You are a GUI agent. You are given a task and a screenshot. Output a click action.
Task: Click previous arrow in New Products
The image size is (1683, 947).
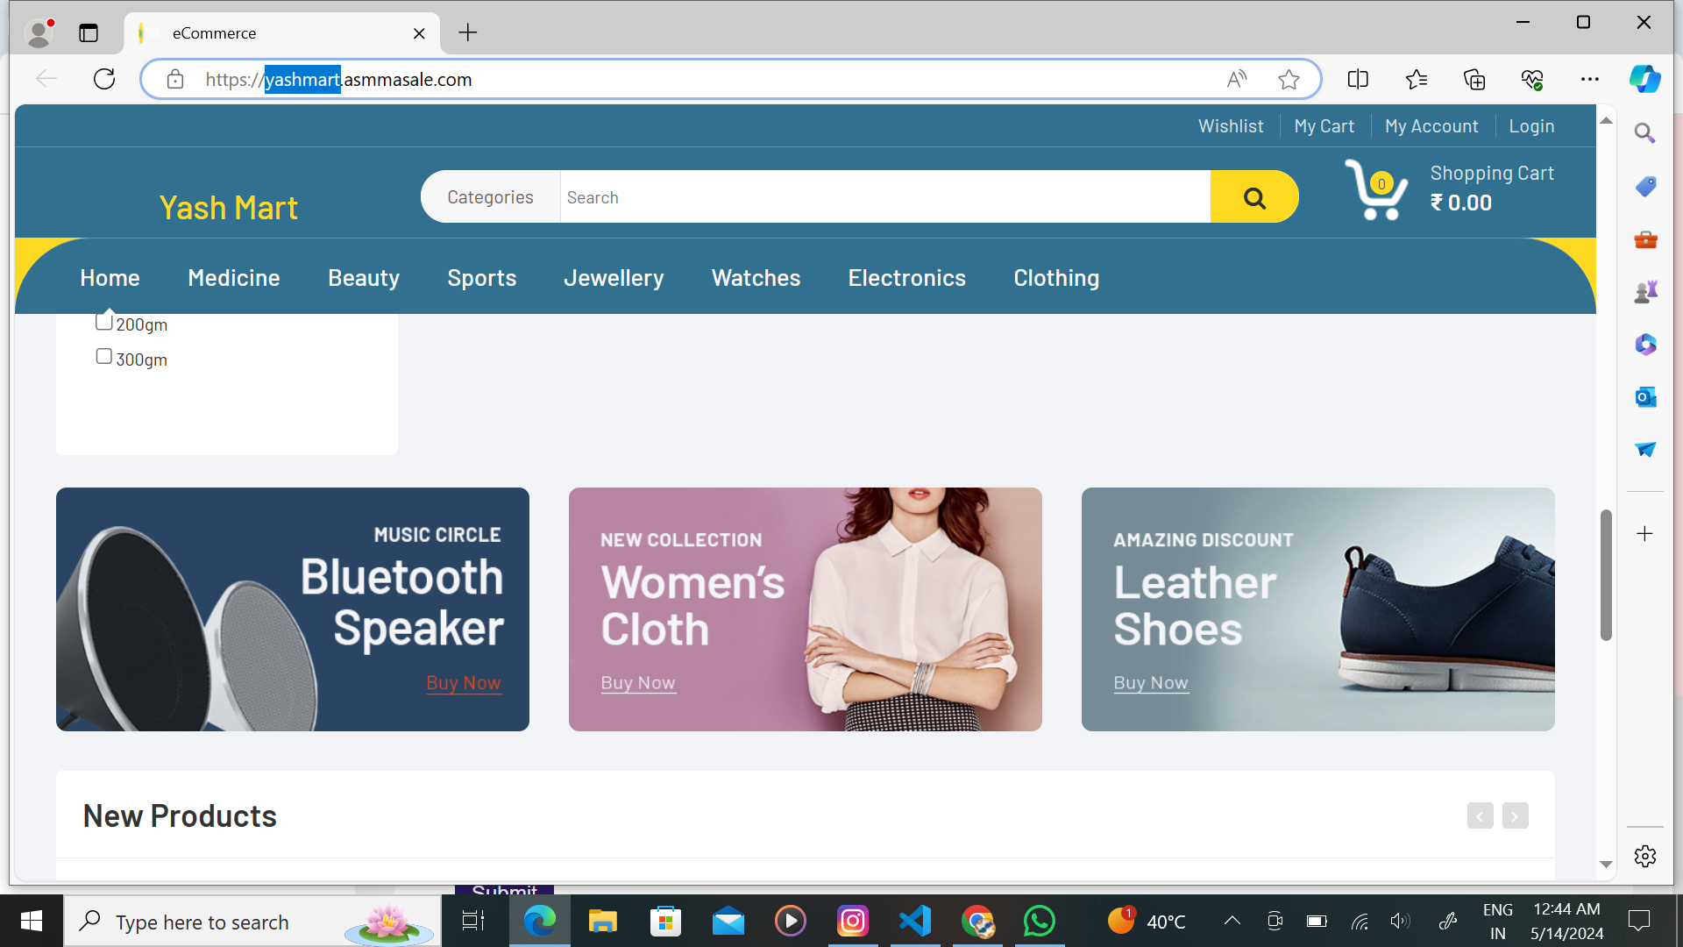point(1480,816)
